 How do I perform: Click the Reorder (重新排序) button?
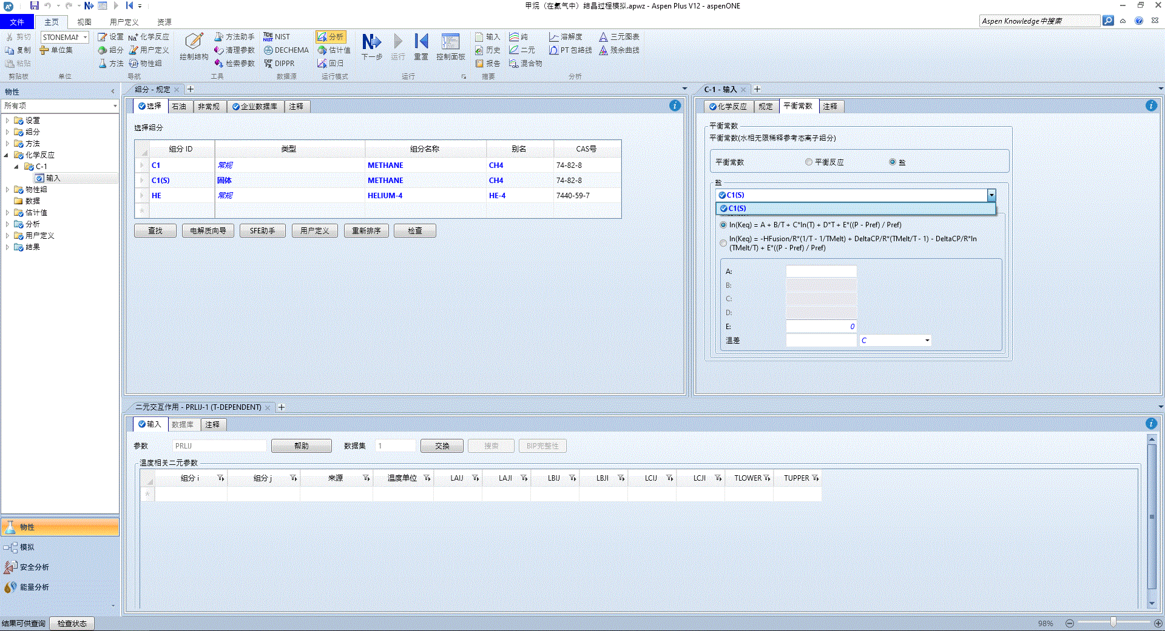(x=366, y=231)
